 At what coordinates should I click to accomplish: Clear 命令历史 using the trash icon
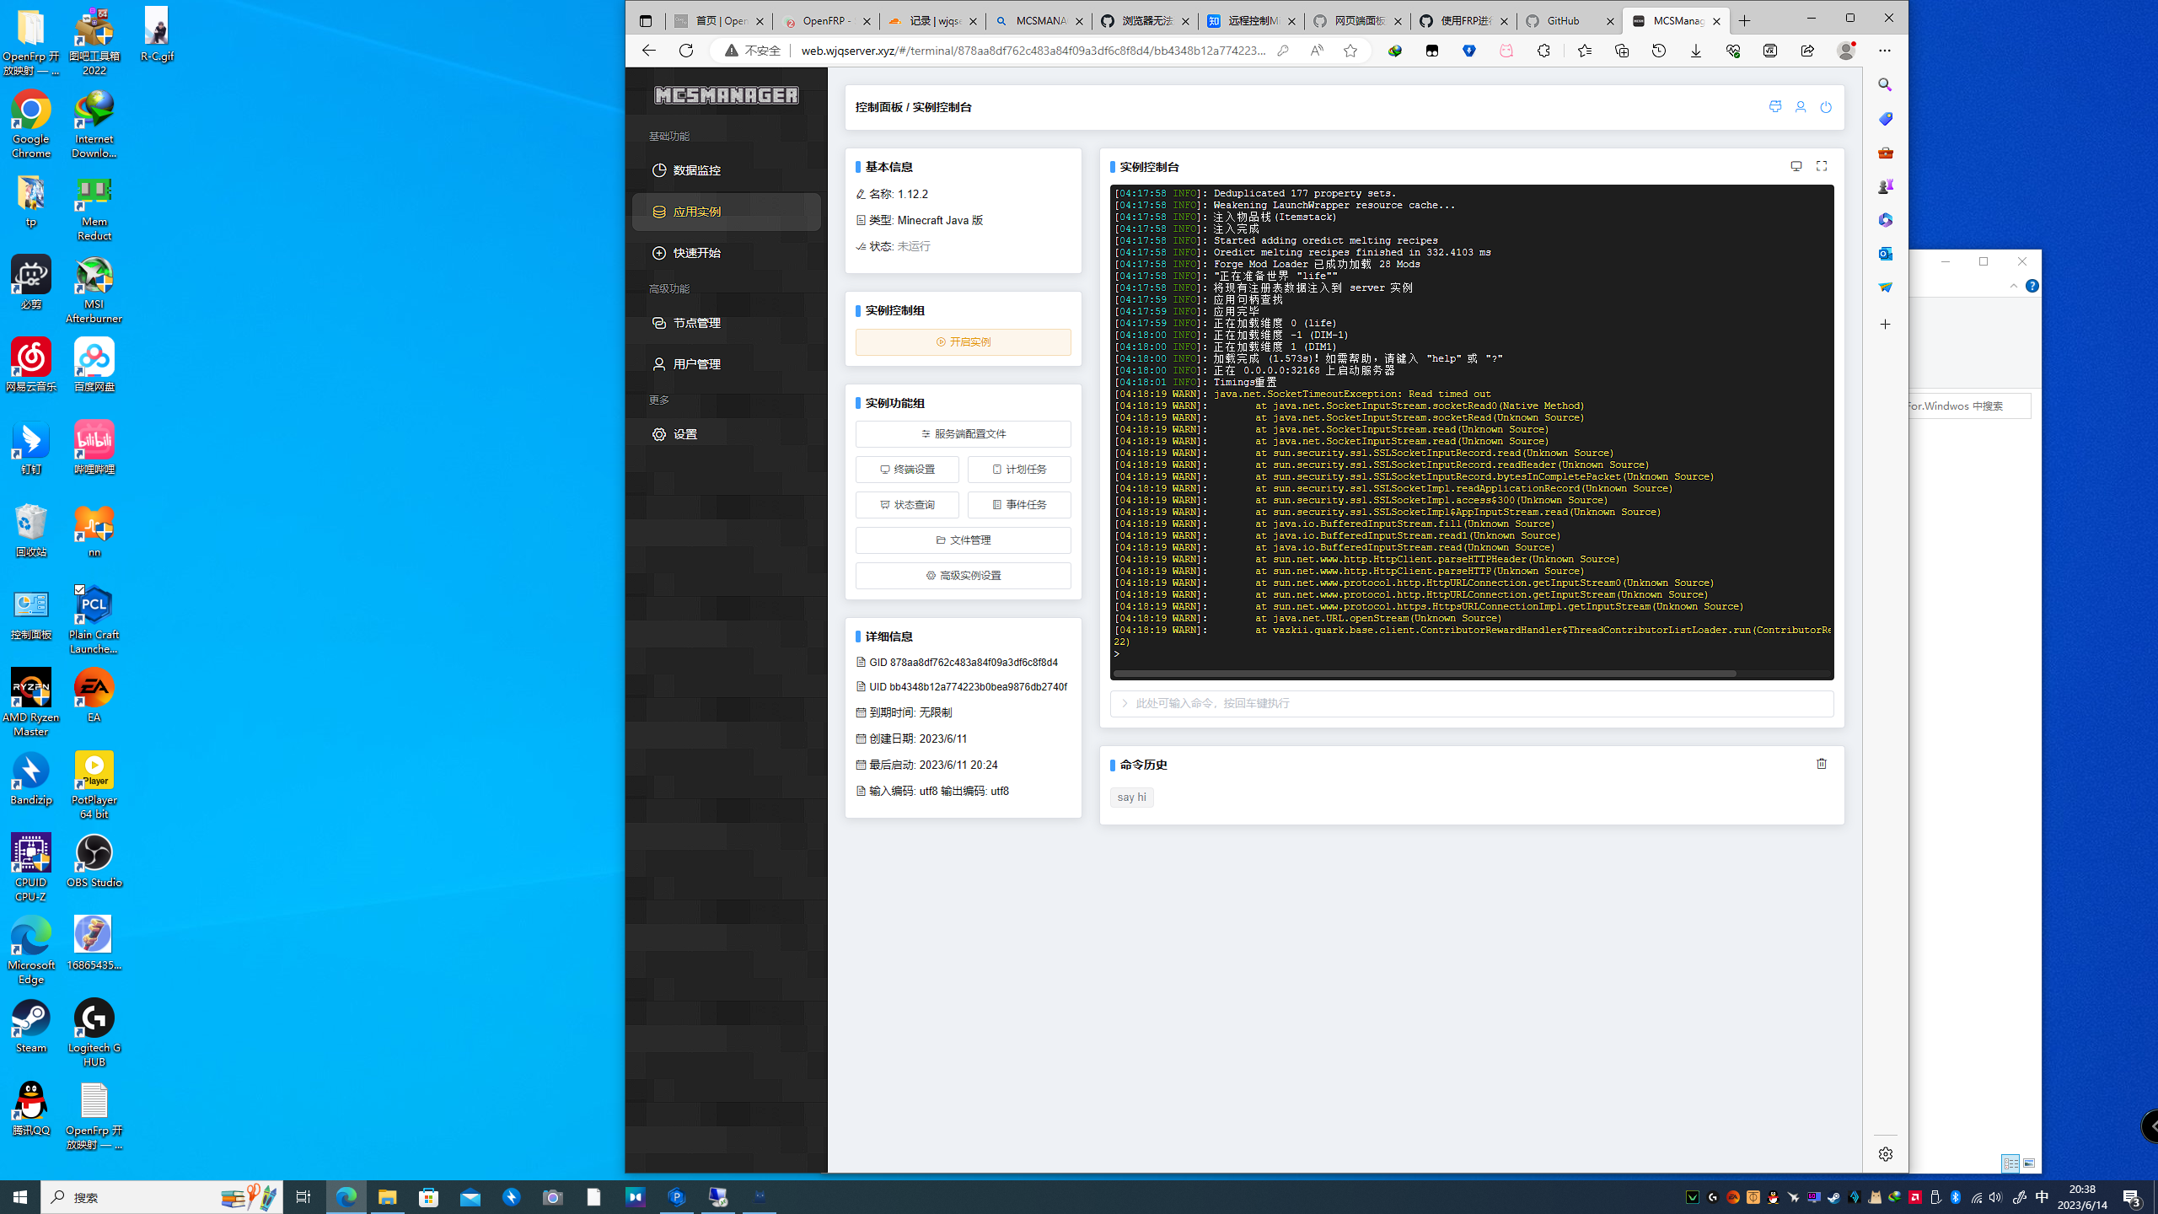pyautogui.click(x=1822, y=764)
